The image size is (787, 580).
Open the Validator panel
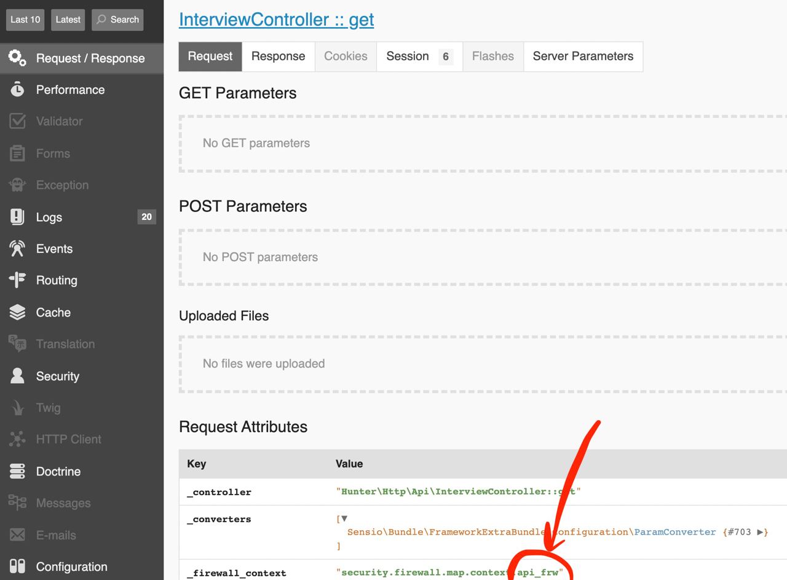click(82, 121)
